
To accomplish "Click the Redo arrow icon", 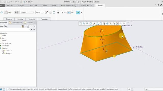I will tap(16, 2).
